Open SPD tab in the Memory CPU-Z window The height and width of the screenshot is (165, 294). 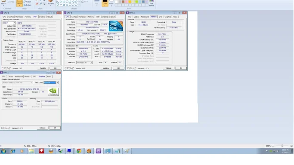(x=160, y=17)
